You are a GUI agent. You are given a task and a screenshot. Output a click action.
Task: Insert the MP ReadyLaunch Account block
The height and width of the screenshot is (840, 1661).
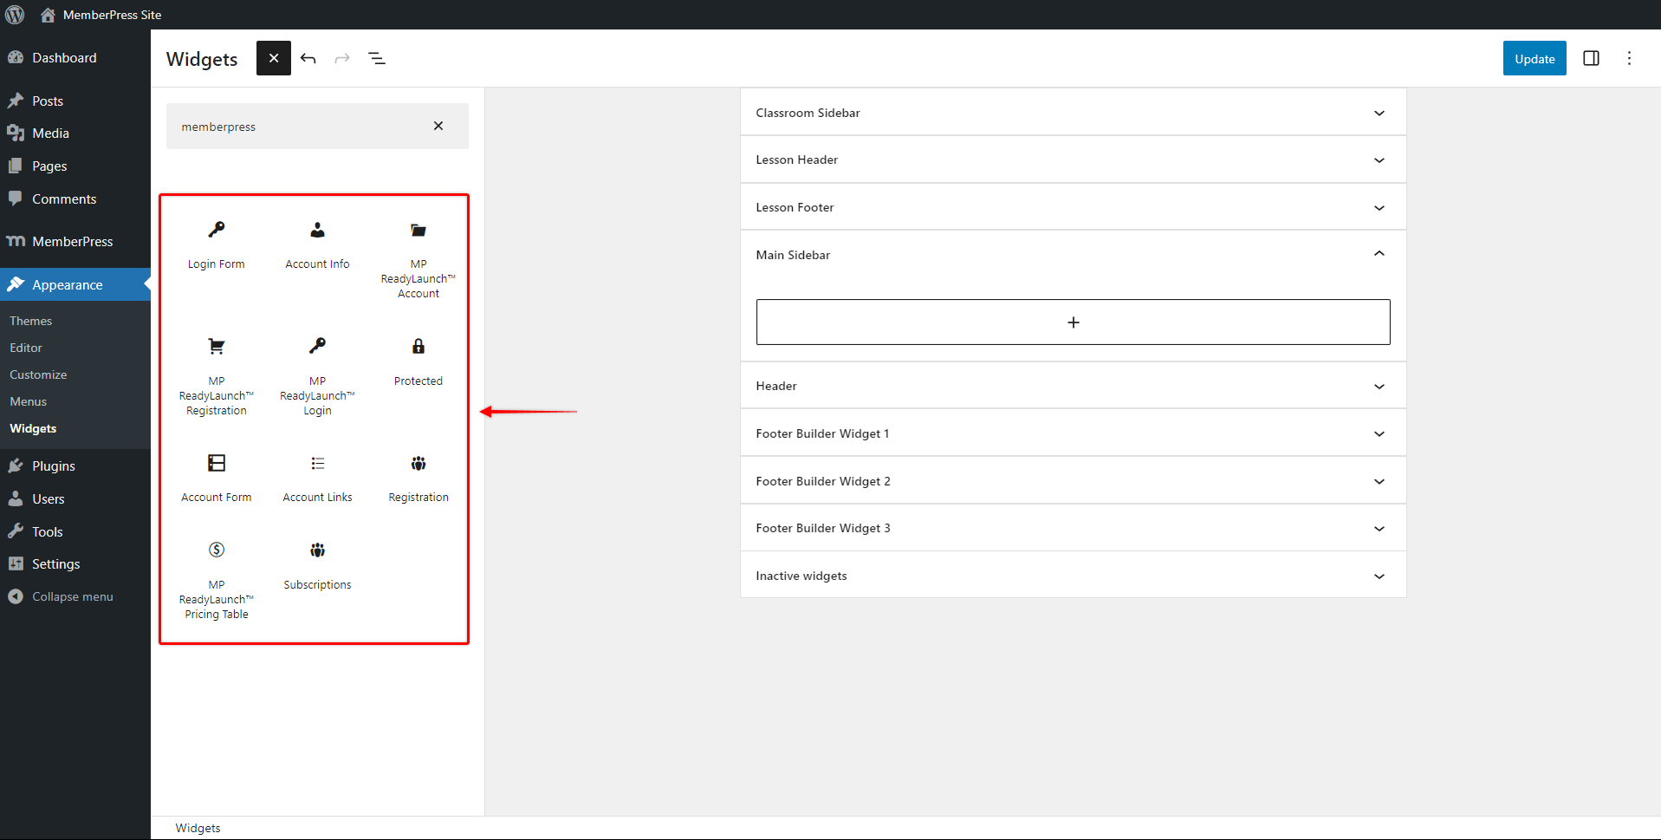pos(418,258)
